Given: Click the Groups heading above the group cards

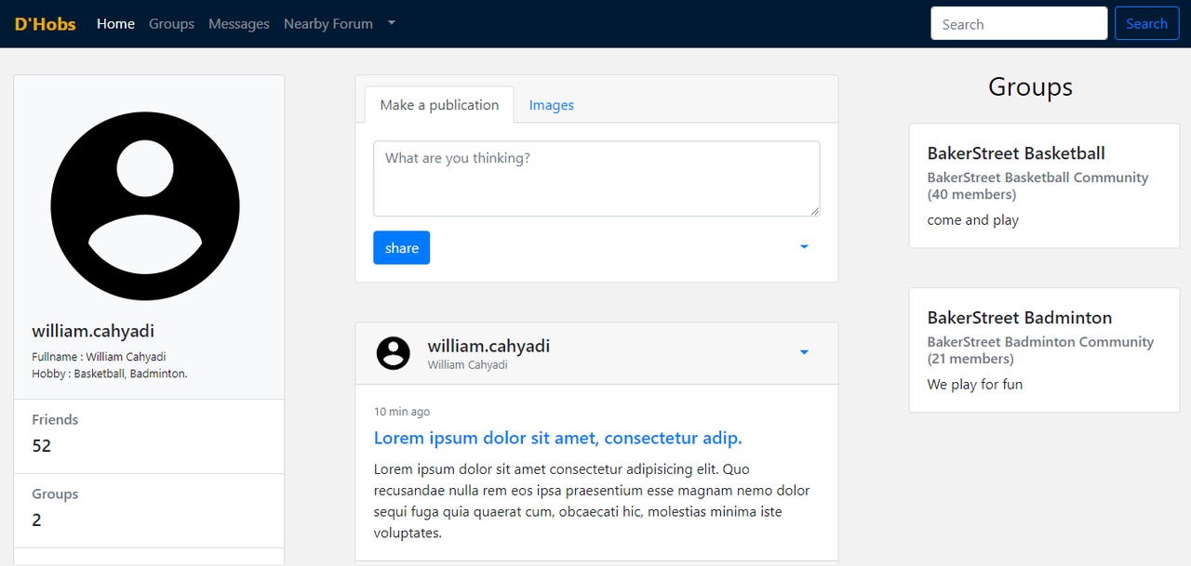Looking at the screenshot, I should click(1030, 87).
